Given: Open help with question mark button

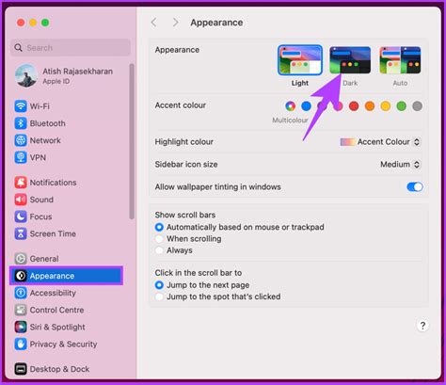Looking at the screenshot, I should click(422, 326).
